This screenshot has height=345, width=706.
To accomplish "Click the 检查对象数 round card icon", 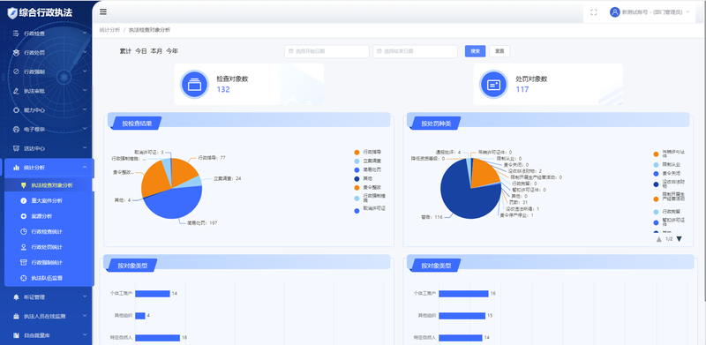I will [x=194, y=84].
